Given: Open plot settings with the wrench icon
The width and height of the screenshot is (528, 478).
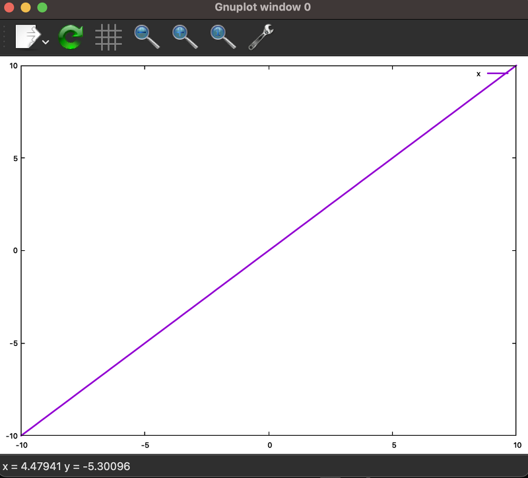Looking at the screenshot, I should [x=259, y=36].
